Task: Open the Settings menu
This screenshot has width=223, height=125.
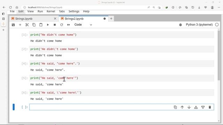Action: 74,11
